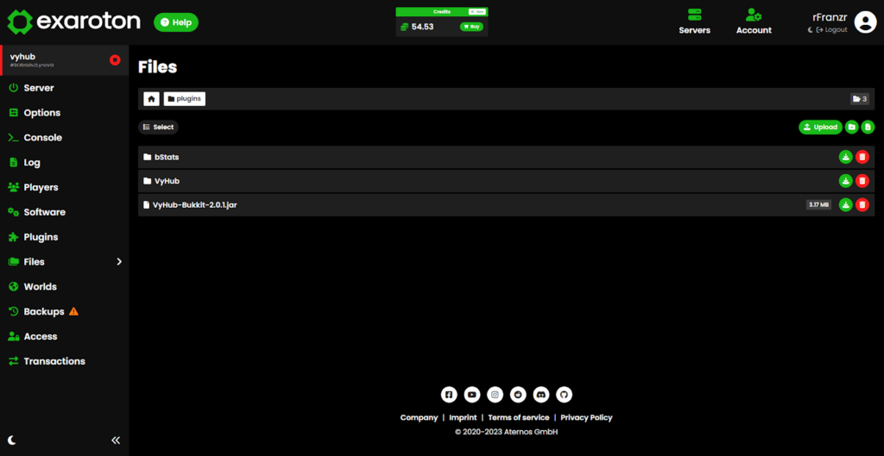Delete the VyHub-Bukkit-2.0.1.jar file
The image size is (884, 456).
pyautogui.click(x=862, y=205)
